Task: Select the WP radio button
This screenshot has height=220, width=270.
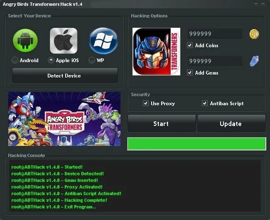Action: (x=92, y=60)
